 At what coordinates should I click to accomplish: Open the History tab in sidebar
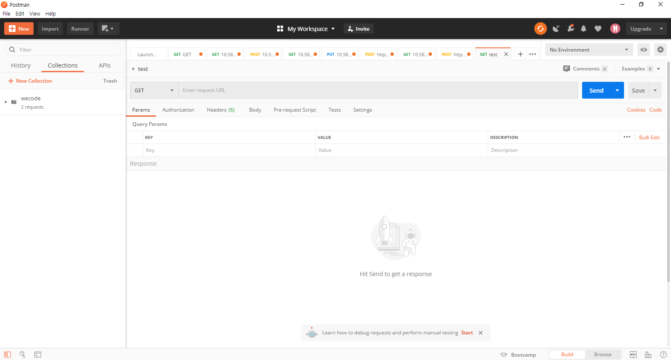coord(21,65)
